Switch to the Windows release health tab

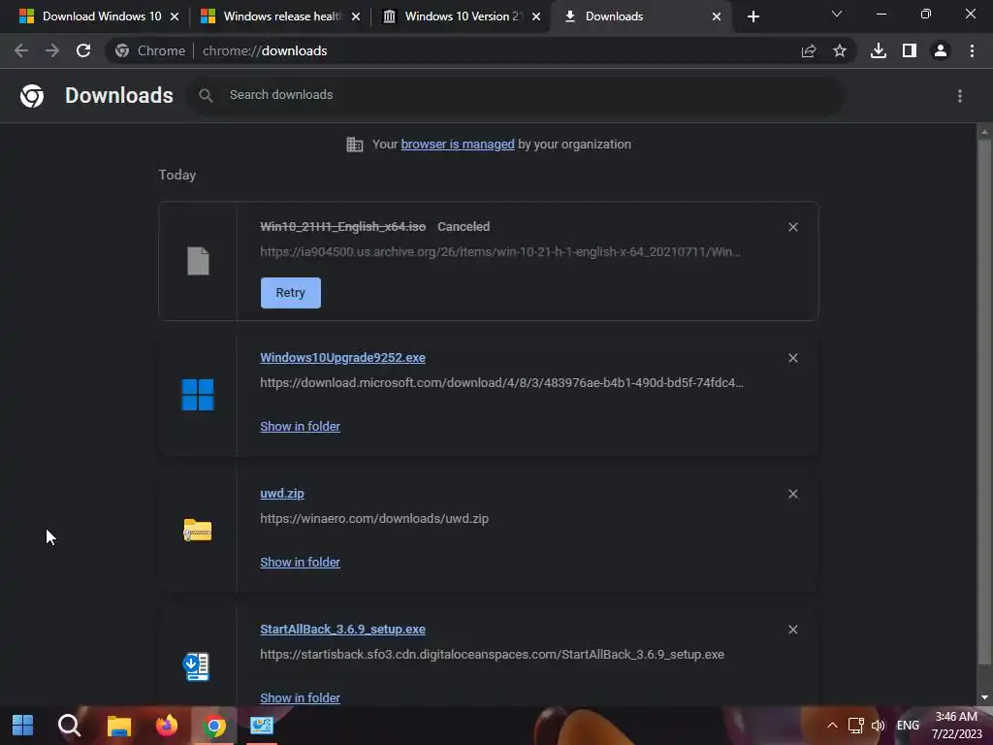[x=280, y=16]
